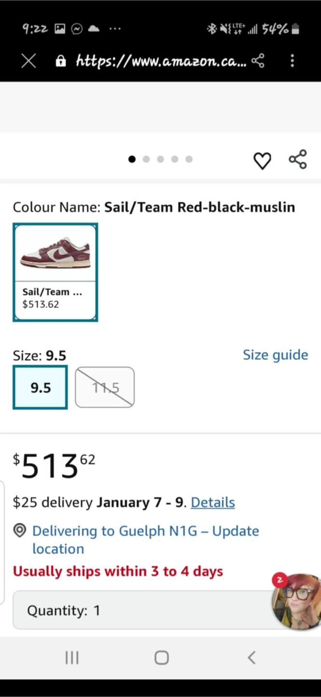This screenshot has width=321, height=697.
Task: Select size 9.5 option
Action: click(x=40, y=387)
